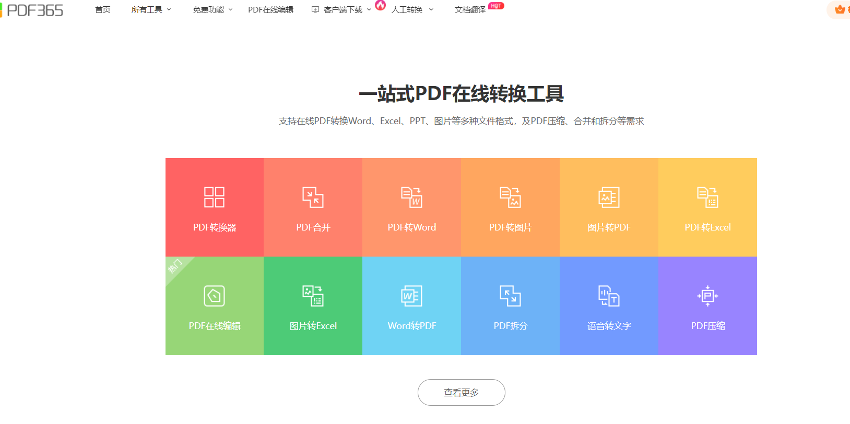Click the PDF压缩 compress icon

coord(707,296)
